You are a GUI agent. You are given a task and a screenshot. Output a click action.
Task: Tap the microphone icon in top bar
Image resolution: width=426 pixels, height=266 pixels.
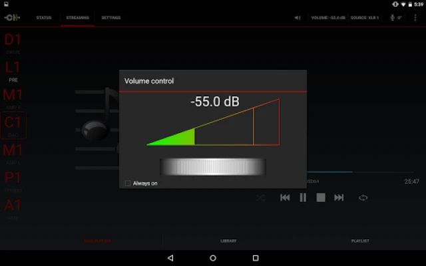[x=392, y=17]
